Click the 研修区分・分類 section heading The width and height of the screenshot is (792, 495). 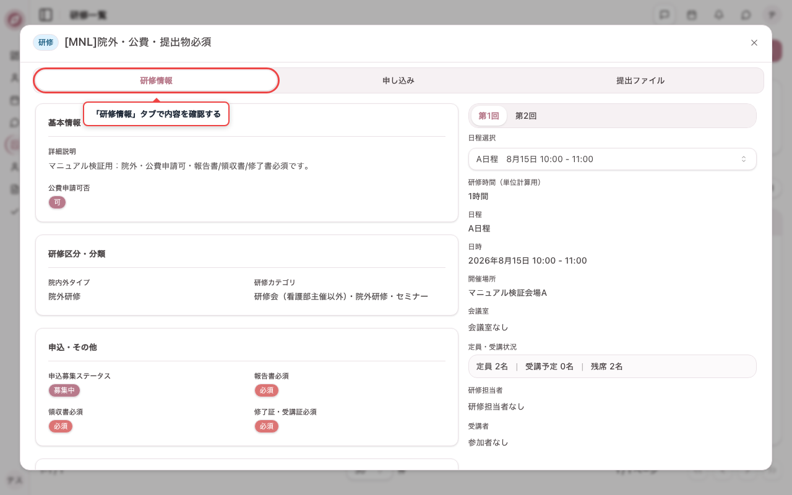pos(77,254)
